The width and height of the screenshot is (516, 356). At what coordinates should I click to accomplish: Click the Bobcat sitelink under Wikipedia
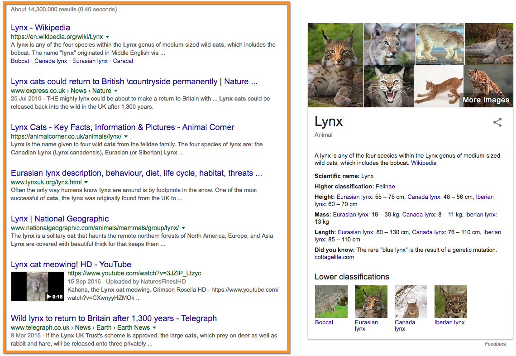(x=20, y=61)
